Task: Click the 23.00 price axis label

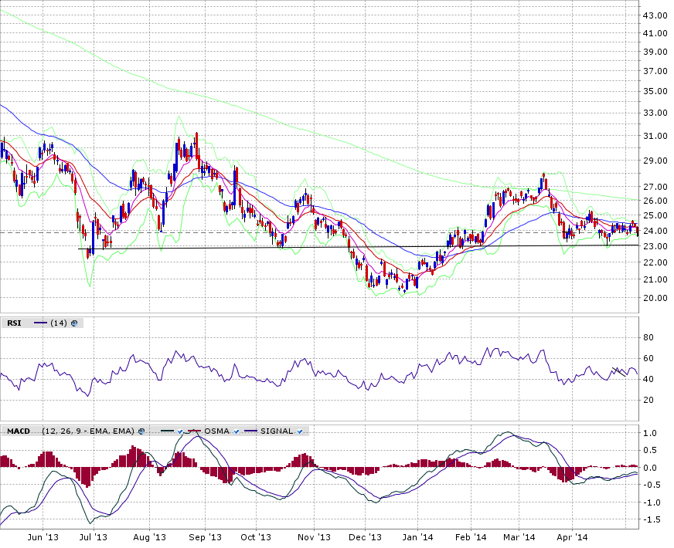Action: 655,246
